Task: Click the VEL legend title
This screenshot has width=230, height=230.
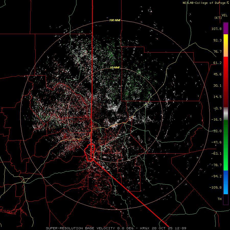Action: pos(224,15)
